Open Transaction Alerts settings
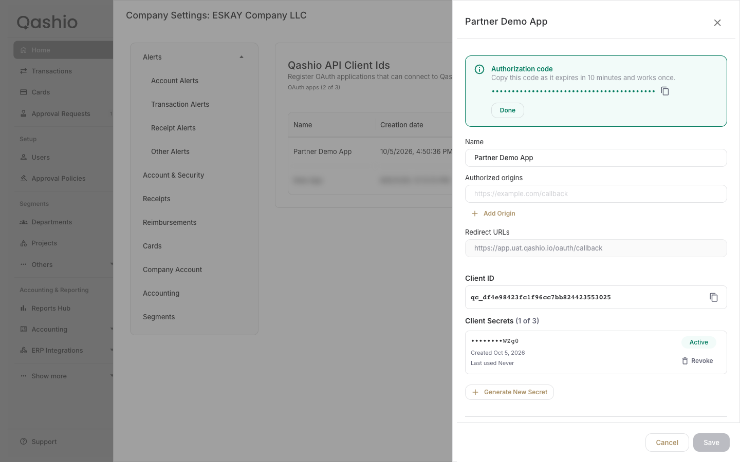 tap(180, 104)
